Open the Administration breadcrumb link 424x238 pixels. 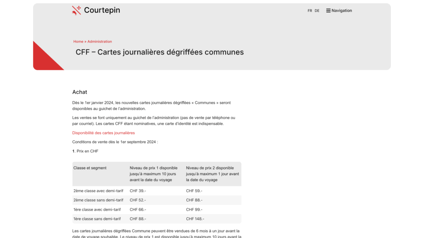(x=99, y=42)
